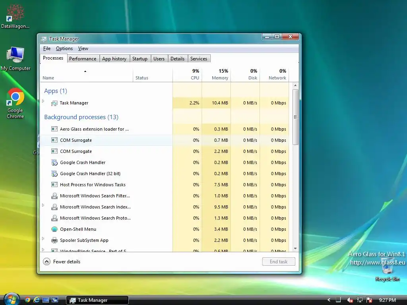
Task: Switch to the Details tab
Action: point(178,59)
